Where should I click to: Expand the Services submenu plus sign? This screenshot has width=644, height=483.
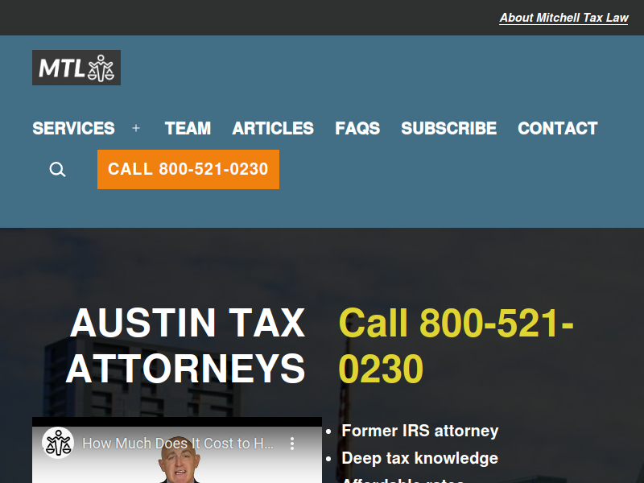click(x=136, y=129)
